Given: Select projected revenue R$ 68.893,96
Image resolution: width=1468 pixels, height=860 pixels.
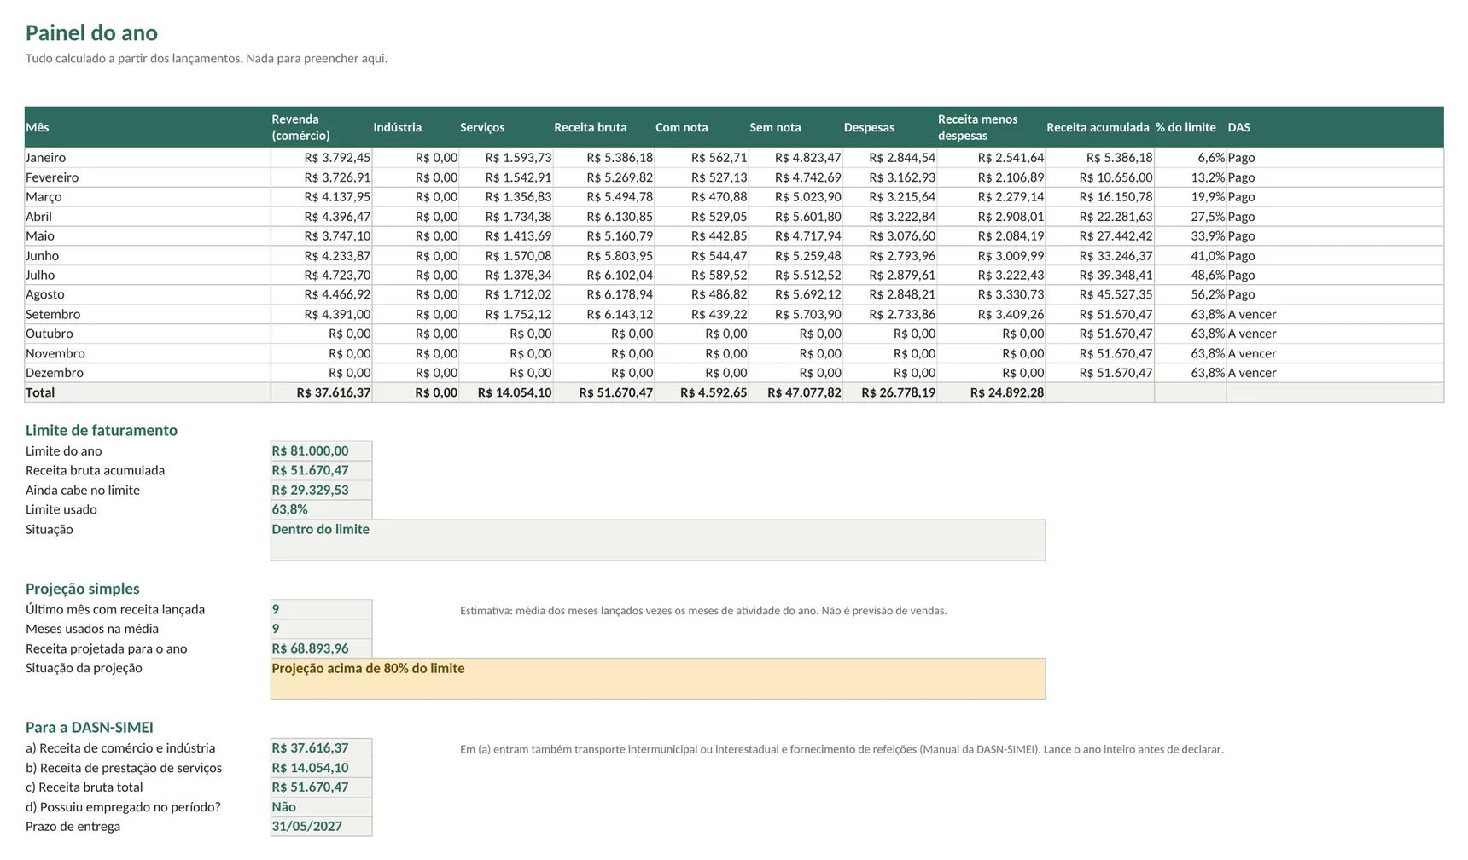Looking at the screenshot, I should tap(321, 648).
